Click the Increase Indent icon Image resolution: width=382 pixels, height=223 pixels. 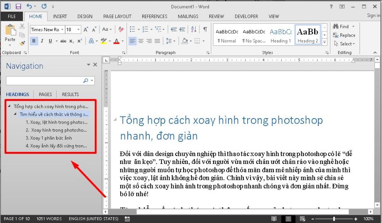click(x=182, y=30)
